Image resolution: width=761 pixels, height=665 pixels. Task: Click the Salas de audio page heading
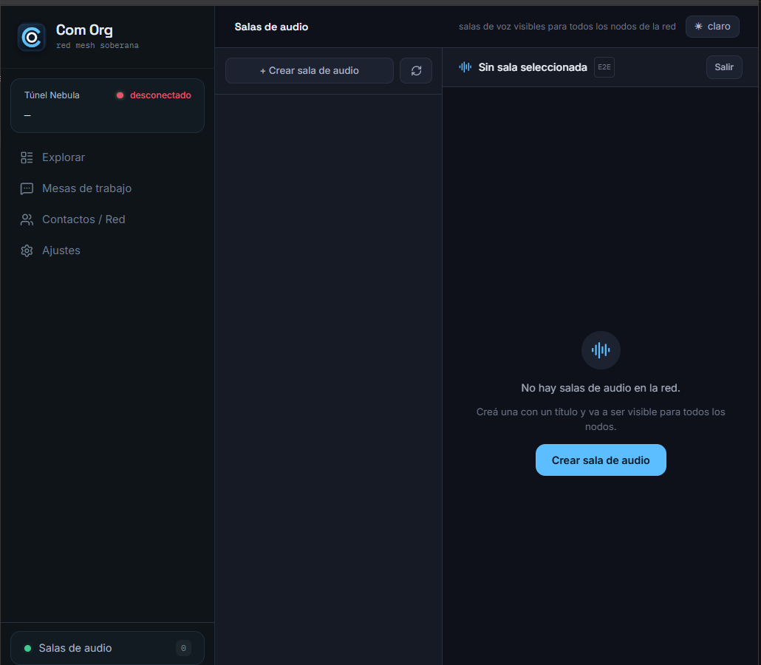click(x=271, y=27)
